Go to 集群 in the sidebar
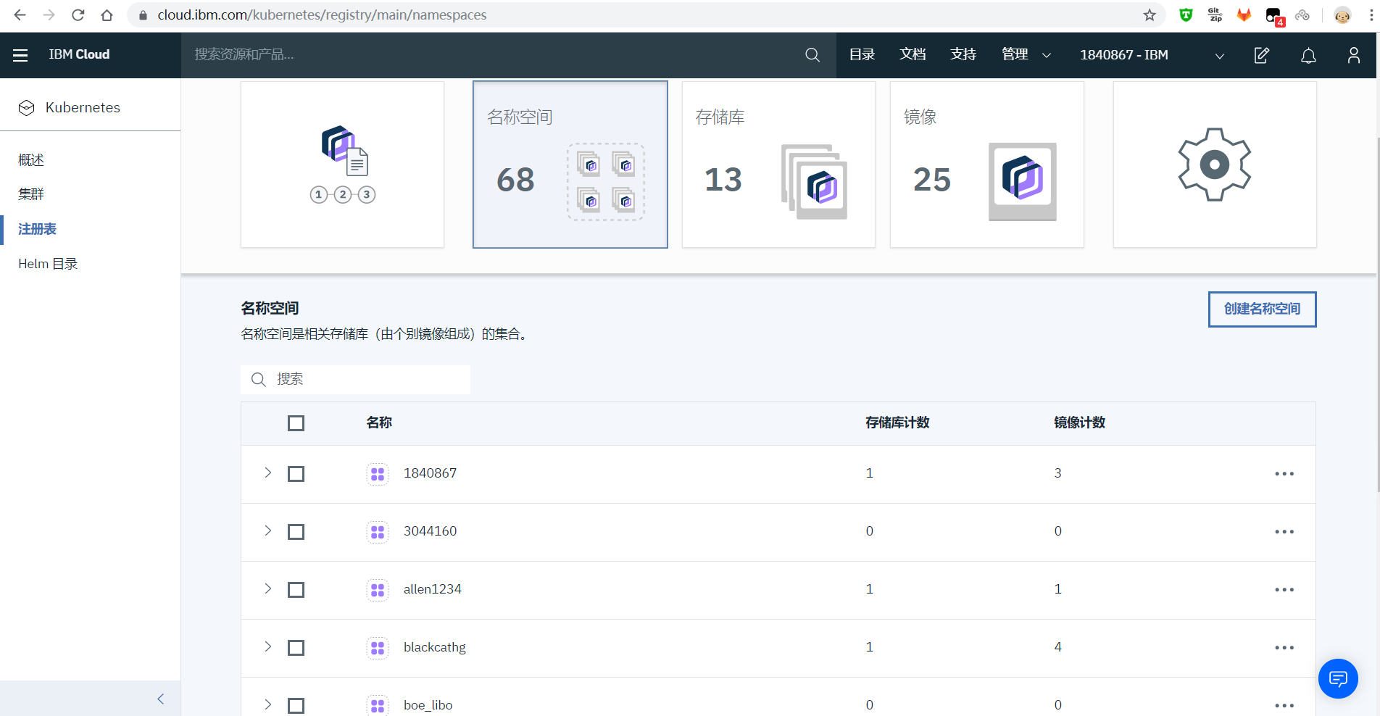Viewport: 1380px width, 716px height. [31, 194]
